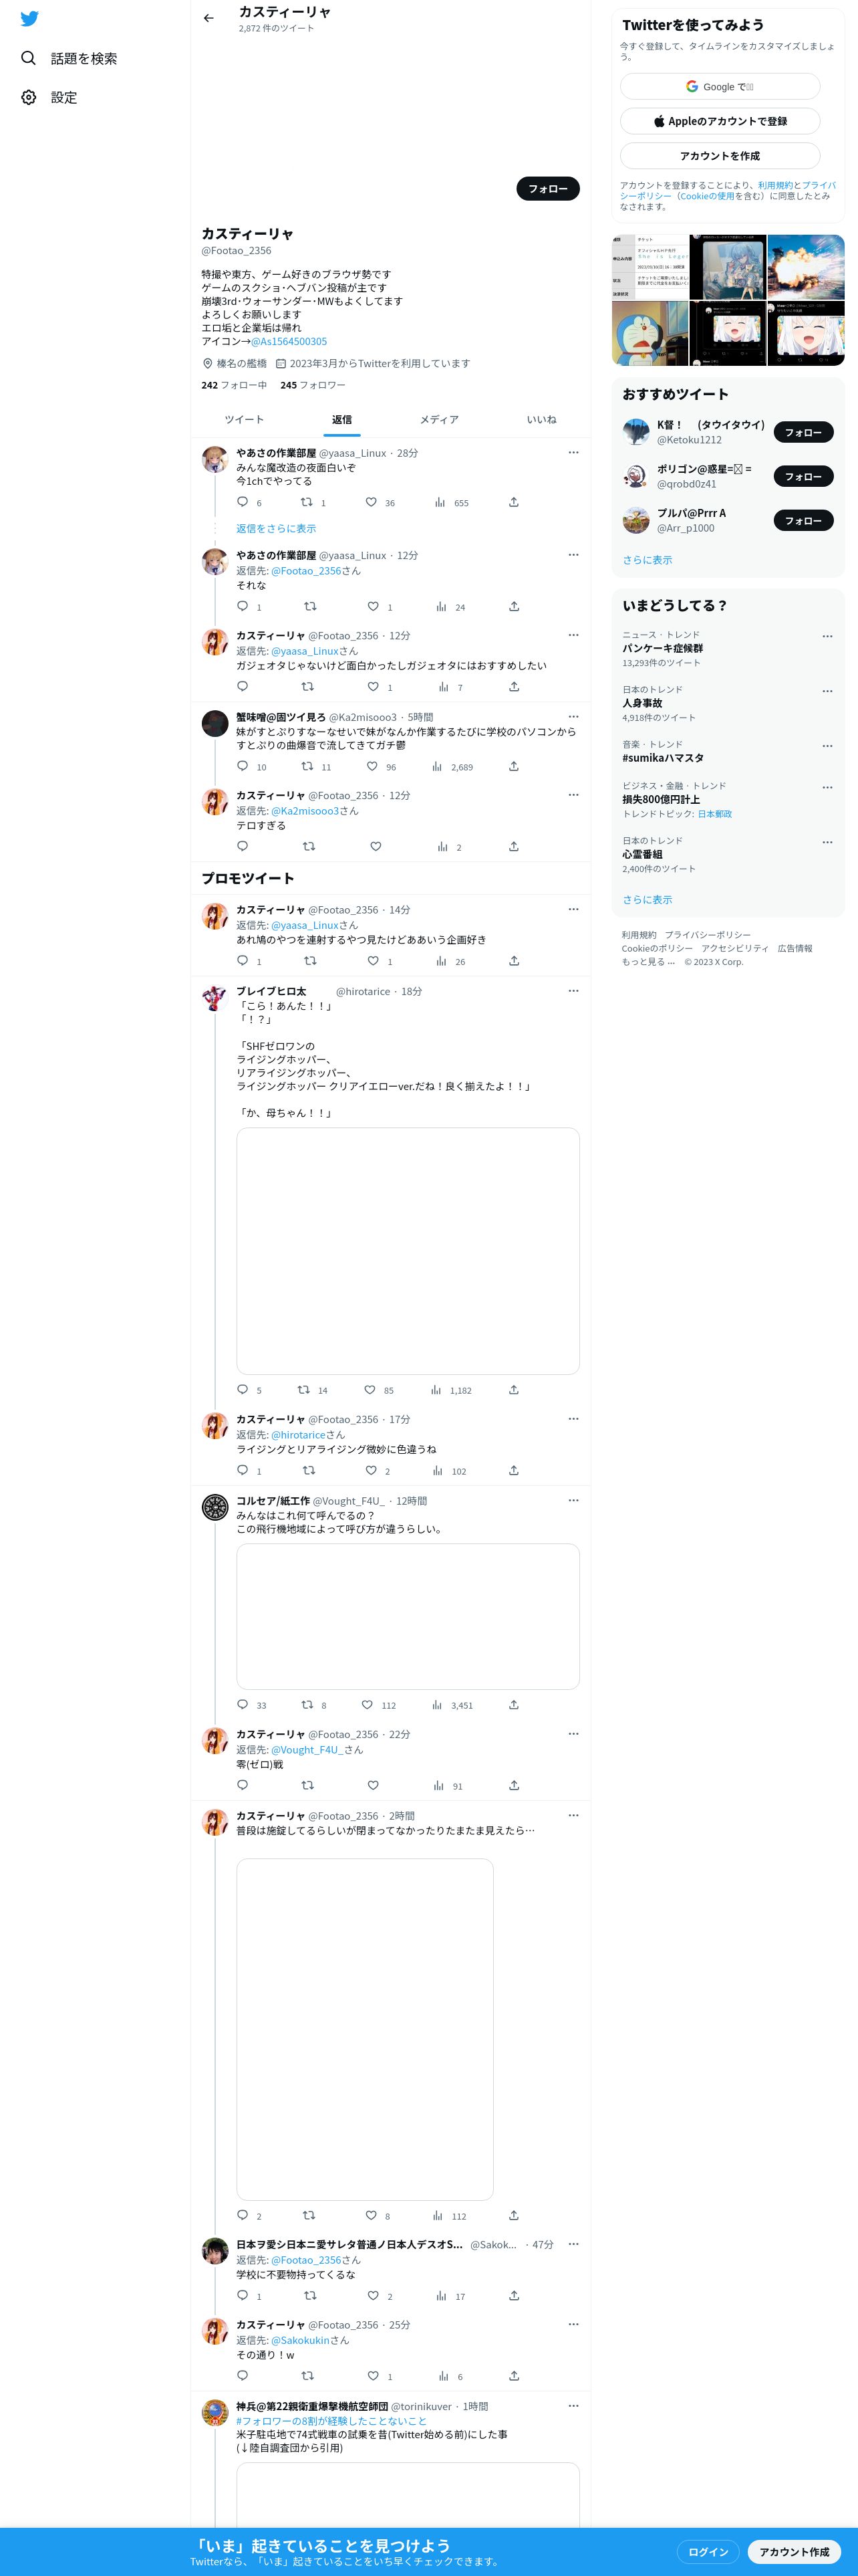
Task: Share the コルセア/紙工作 tweet
Action: click(513, 1705)
